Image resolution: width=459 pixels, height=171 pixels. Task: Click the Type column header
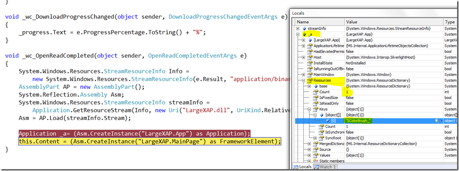[x=450, y=22]
